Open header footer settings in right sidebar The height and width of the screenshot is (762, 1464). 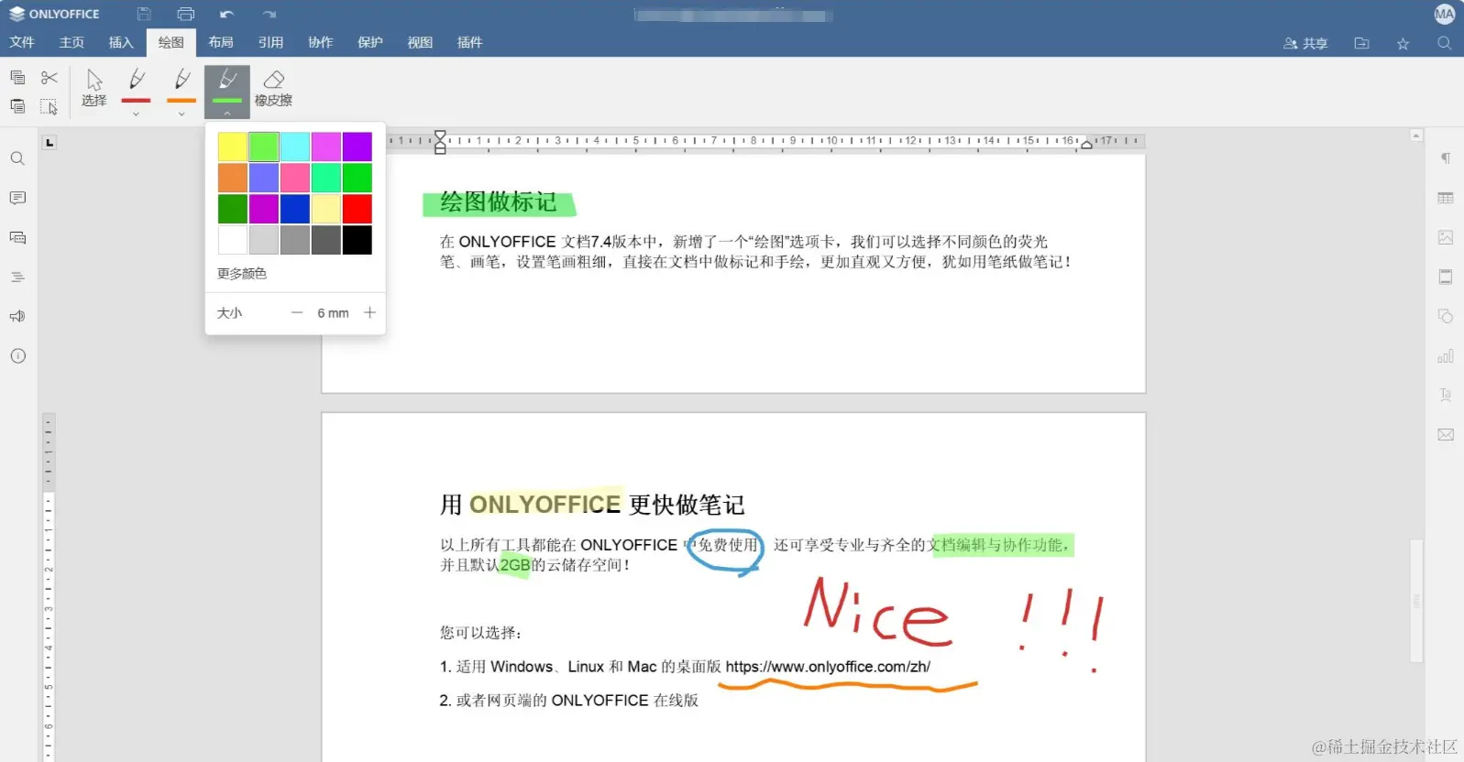(1446, 277)
